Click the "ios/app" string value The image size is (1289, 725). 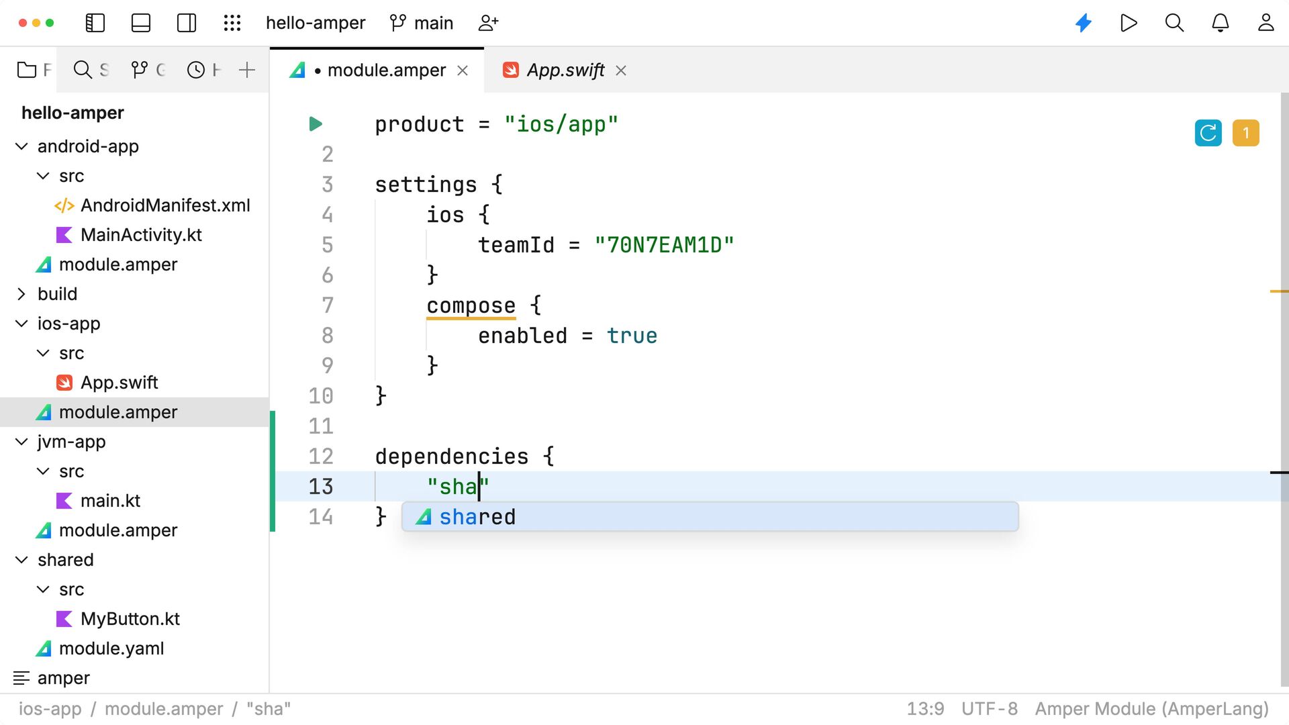pyautogui.click(x=561, y=124)
